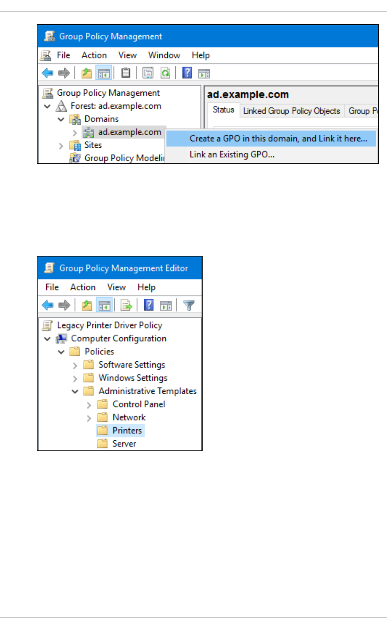The height and width of the screenshot is (629, 387).
Task: Expand the ad.example.com domain node
Action: click(x=75, y=133)
